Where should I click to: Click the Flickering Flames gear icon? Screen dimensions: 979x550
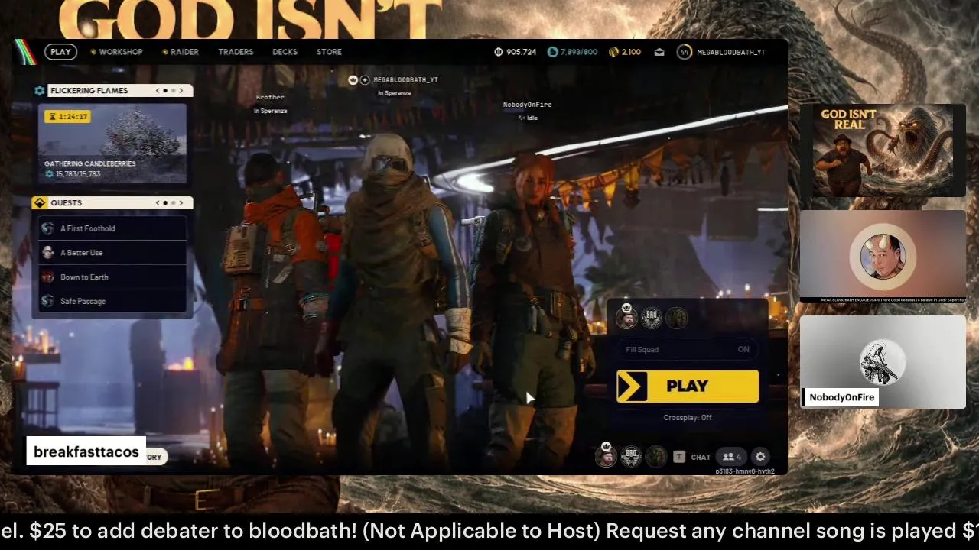point(40,90)
